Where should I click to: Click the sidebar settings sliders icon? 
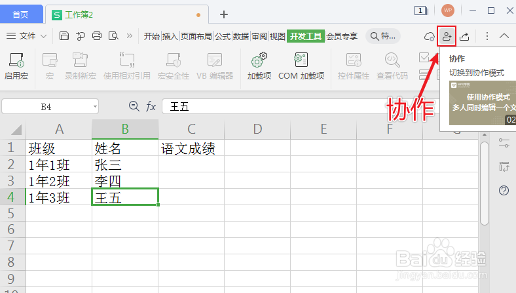[504, 143]
